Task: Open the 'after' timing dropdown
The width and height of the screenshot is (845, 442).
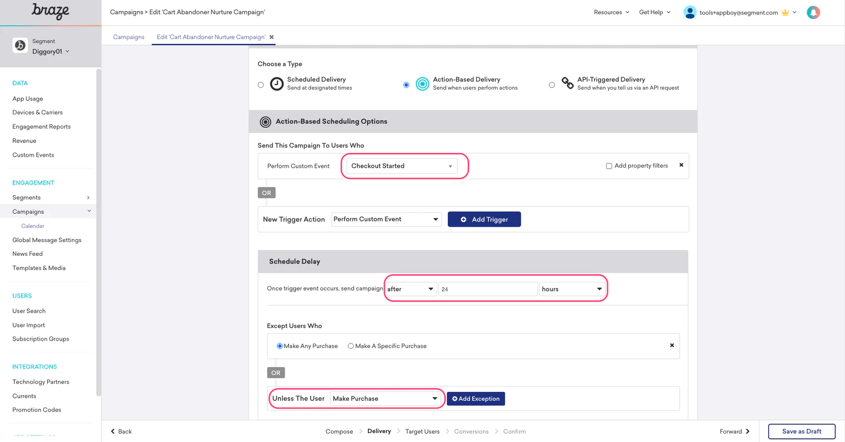Action: [x=410, y=289]
